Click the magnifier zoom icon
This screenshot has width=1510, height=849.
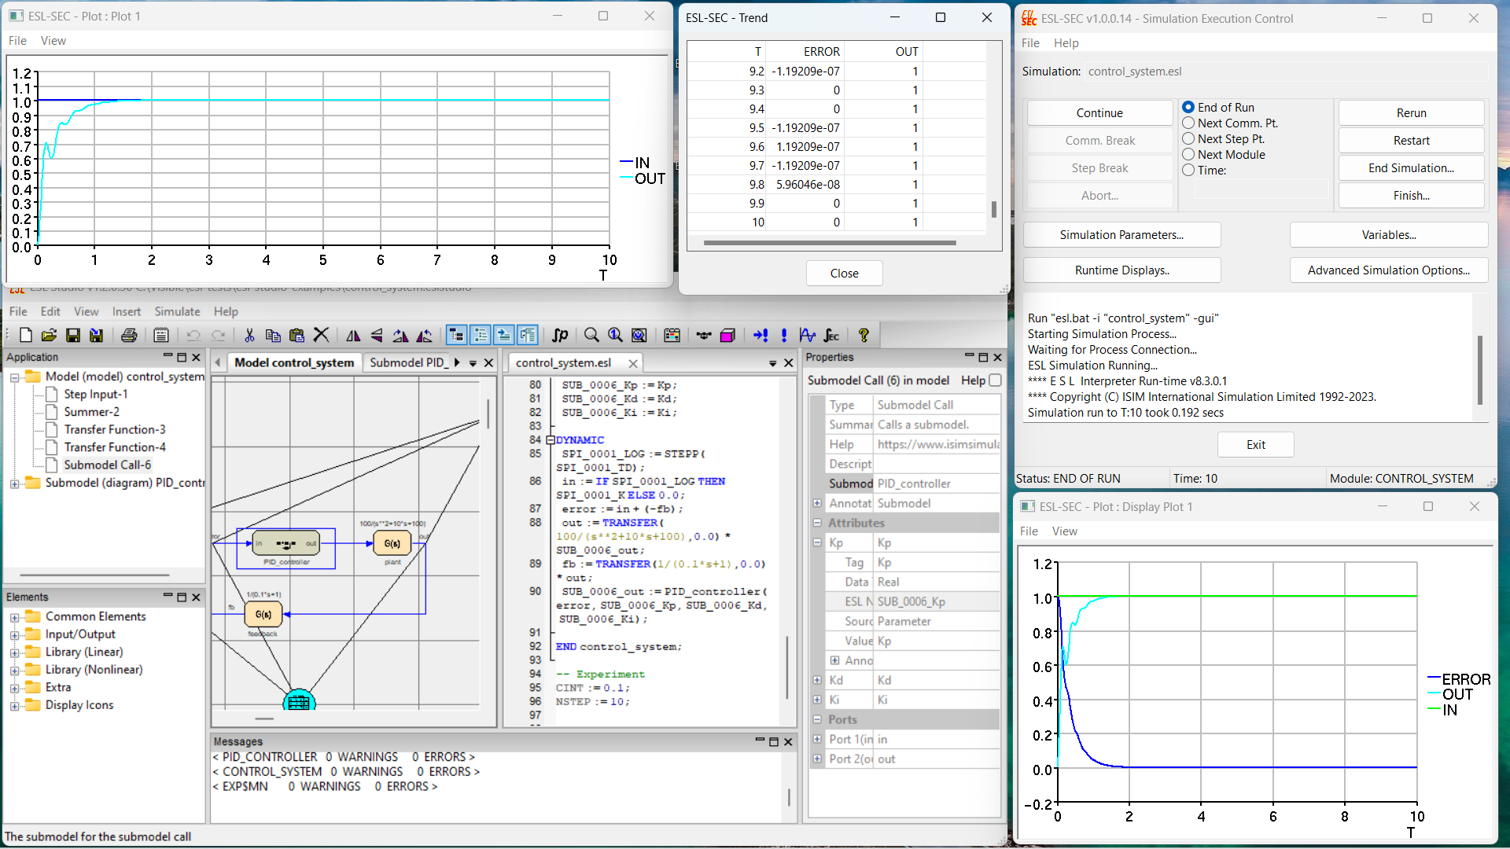coord(591,336)
